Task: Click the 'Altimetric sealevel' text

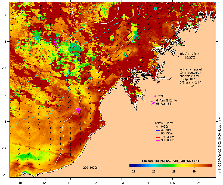Action: 191,69
